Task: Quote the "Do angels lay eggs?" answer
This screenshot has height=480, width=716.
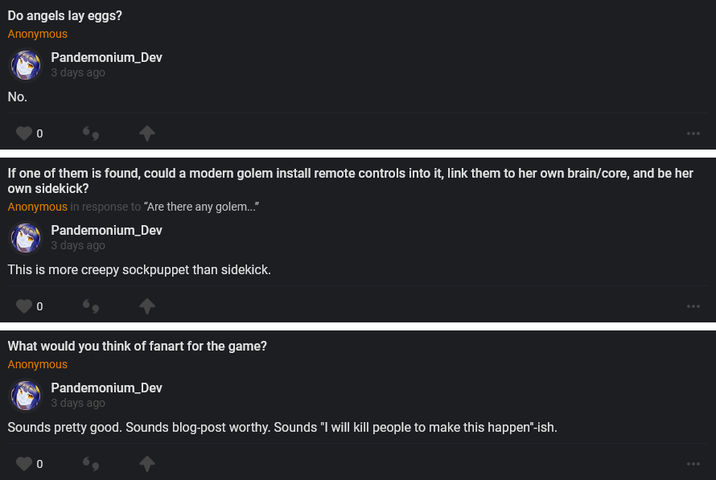Action: click(x=91, y=133)
